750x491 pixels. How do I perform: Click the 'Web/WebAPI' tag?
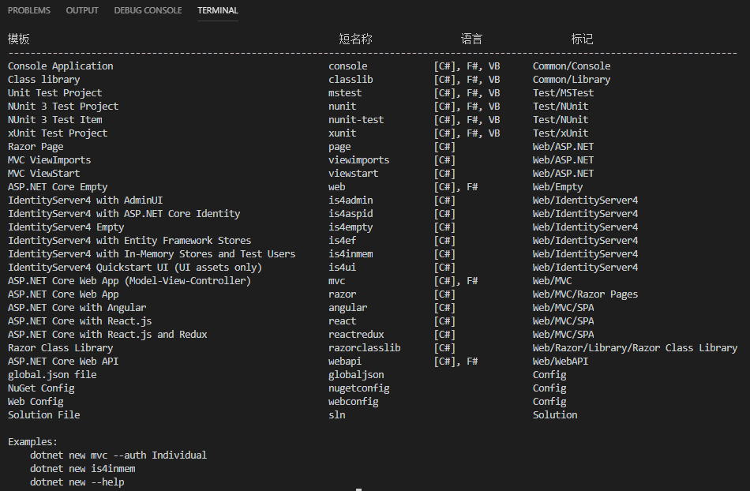561,361
